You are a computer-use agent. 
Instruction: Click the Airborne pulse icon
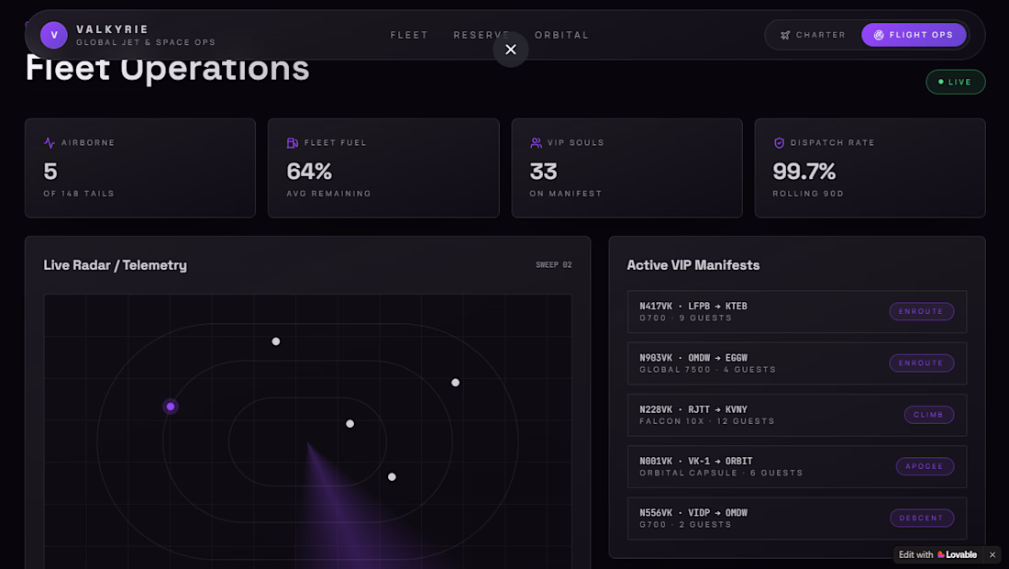(50, 143)
